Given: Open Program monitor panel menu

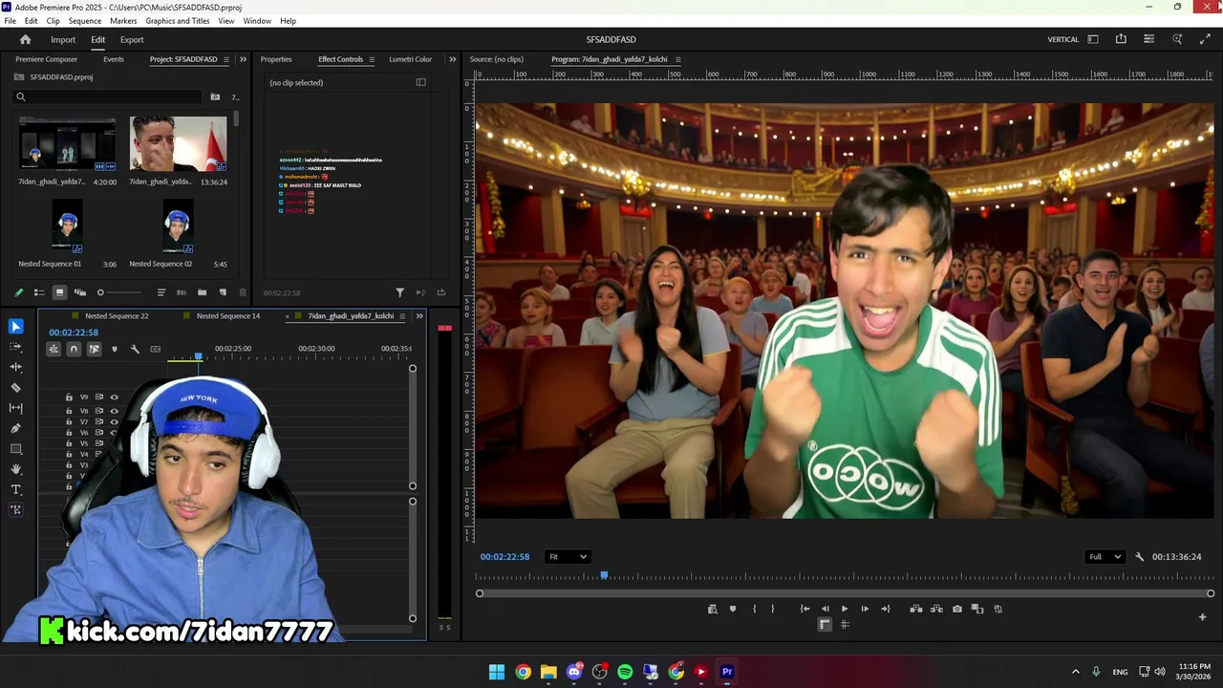Looking at the screenshot, I should [678, 59].
